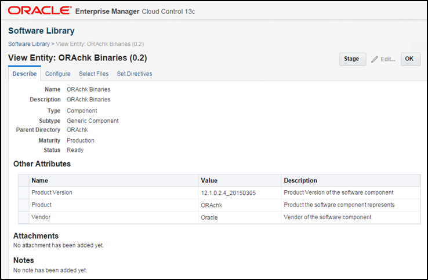Click the Name value ORAchk Binaries
The width and height of the screenshot is (428, 280).
point(88,89)
